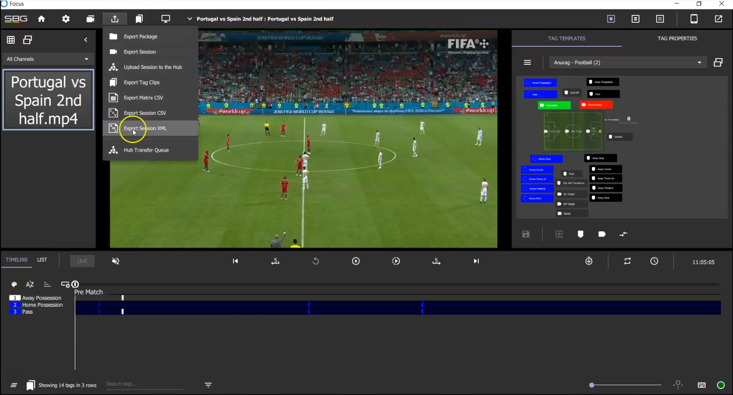Switch to the Tag Properties tab
This screenshot has width=733, height=395.
pos(677,39)
